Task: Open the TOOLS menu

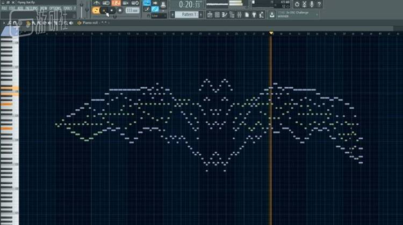Action: (x=68, y=9)
